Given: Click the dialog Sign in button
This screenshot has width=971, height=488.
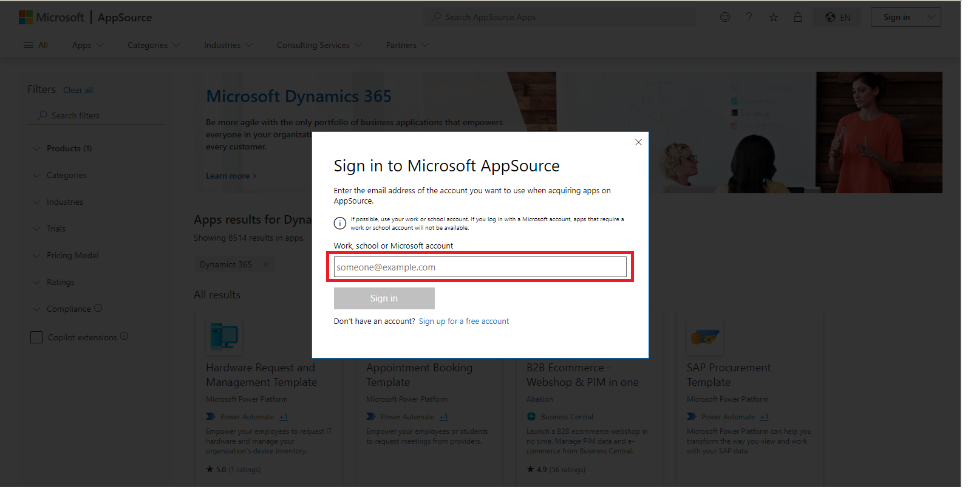Looking at the screenshot, I should coord(384,298).
